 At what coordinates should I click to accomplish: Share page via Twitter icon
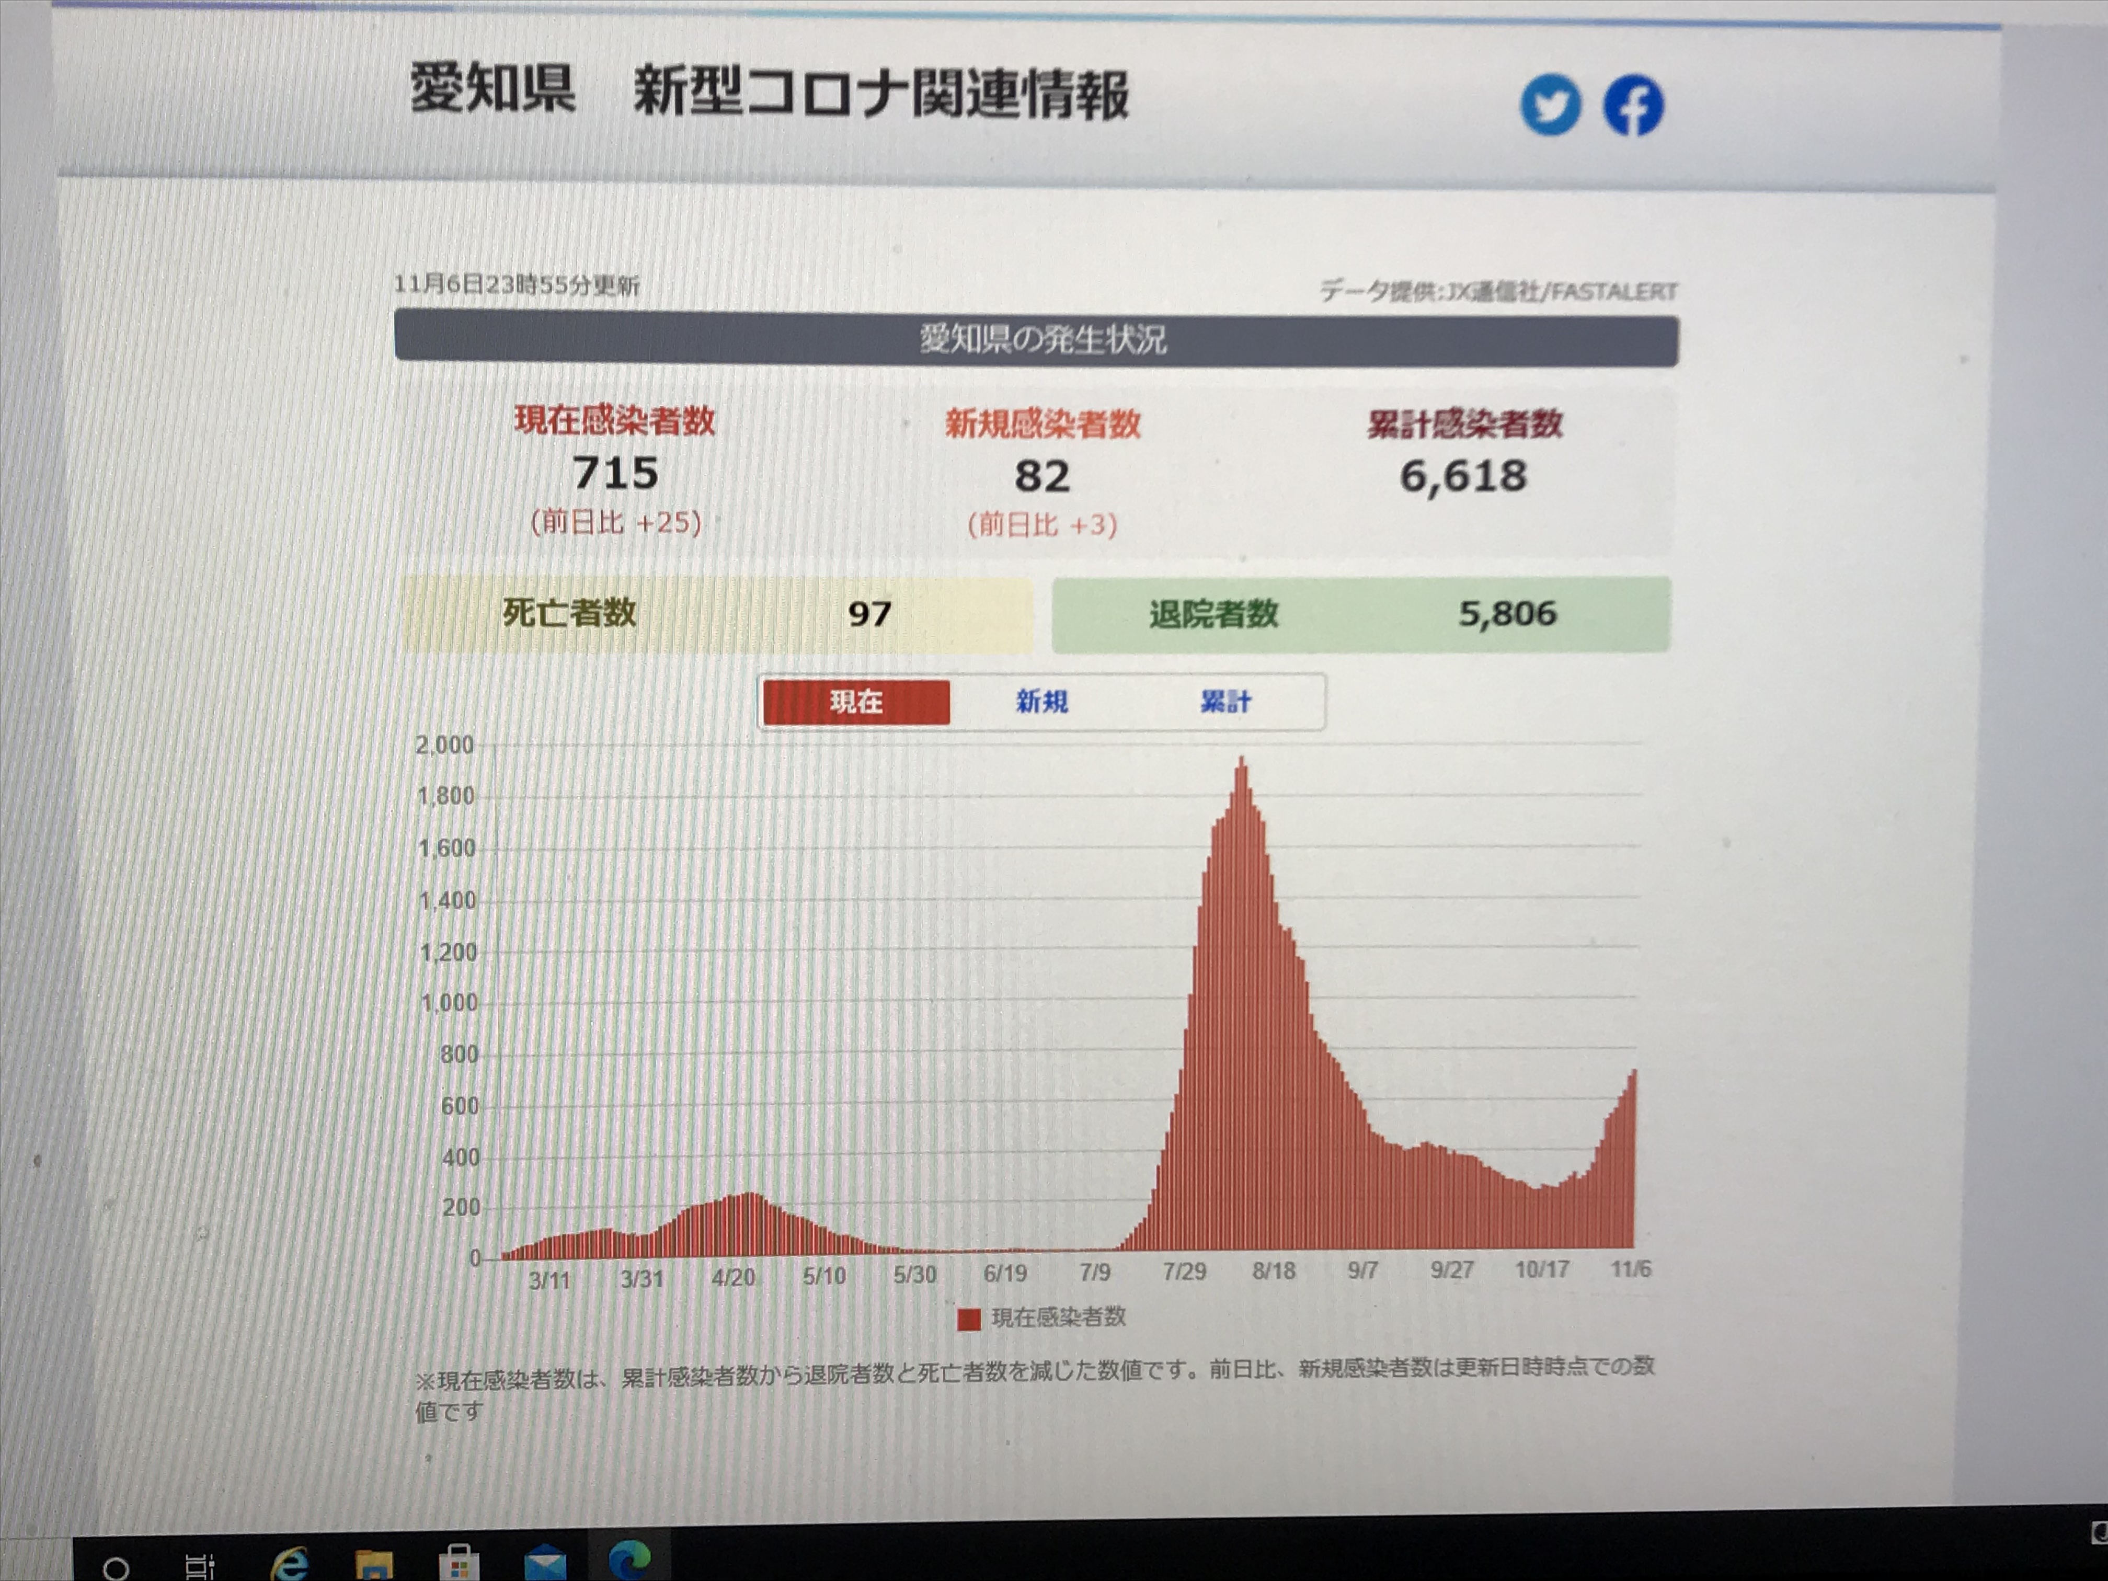tap(1551, 105)
